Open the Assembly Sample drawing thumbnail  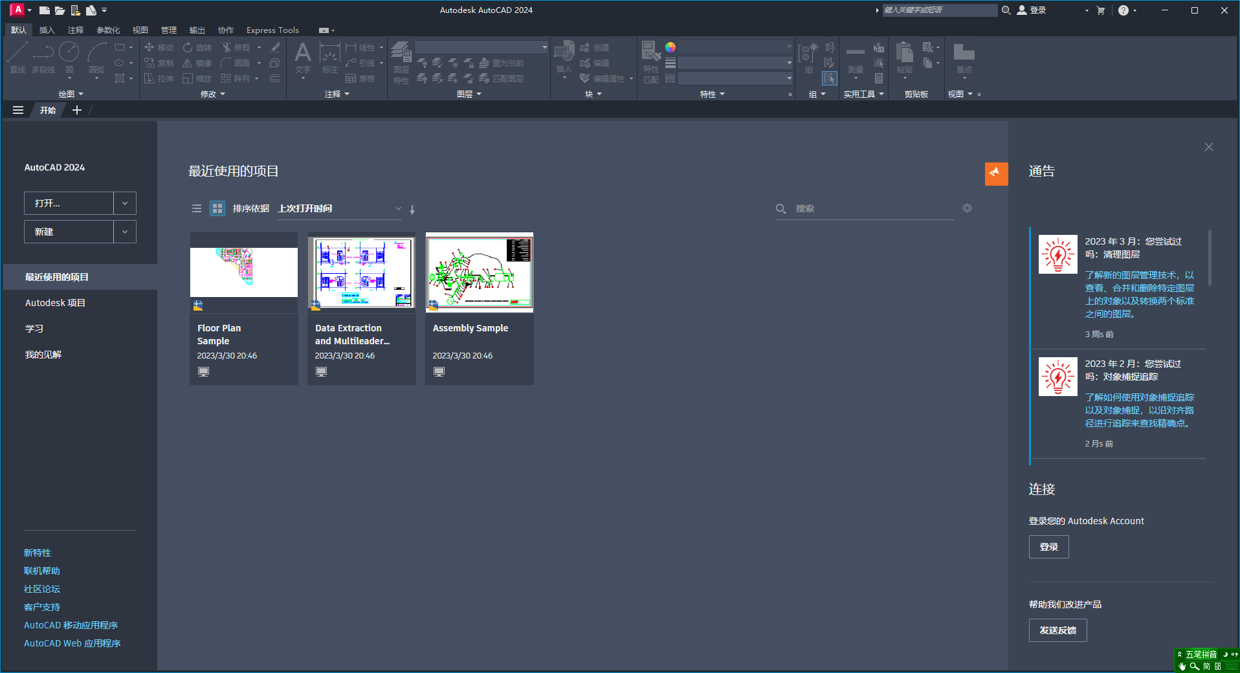point(479,272)
